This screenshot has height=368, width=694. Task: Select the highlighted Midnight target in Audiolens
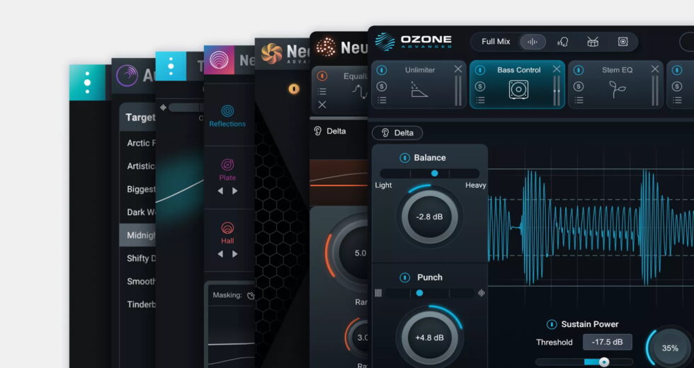[137, 235]
